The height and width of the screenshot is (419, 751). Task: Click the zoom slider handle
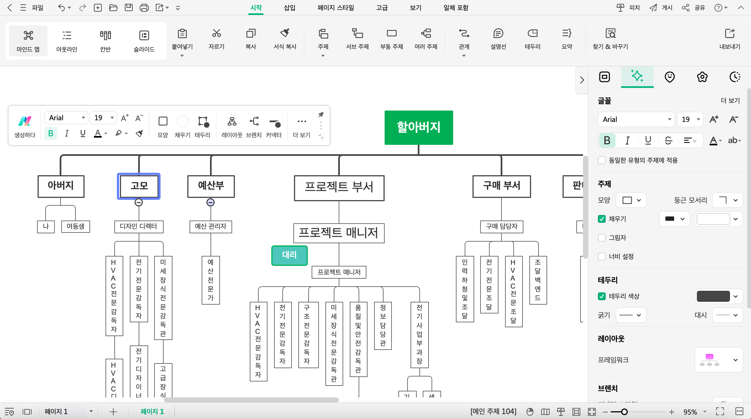pos(624,412)
